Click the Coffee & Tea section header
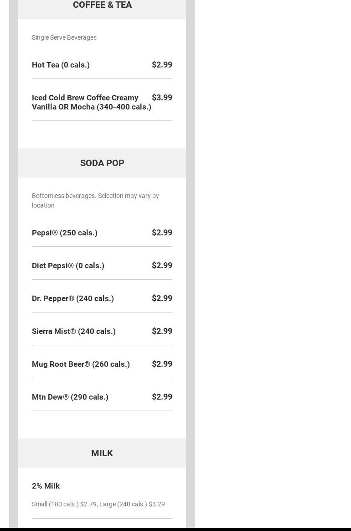This screenshot has height=531, width=351. coord(102,5)
